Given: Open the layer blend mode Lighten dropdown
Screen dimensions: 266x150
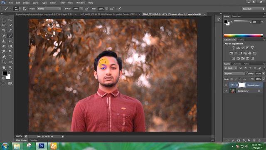Looking at the screenshot, I should click(234, 74).
